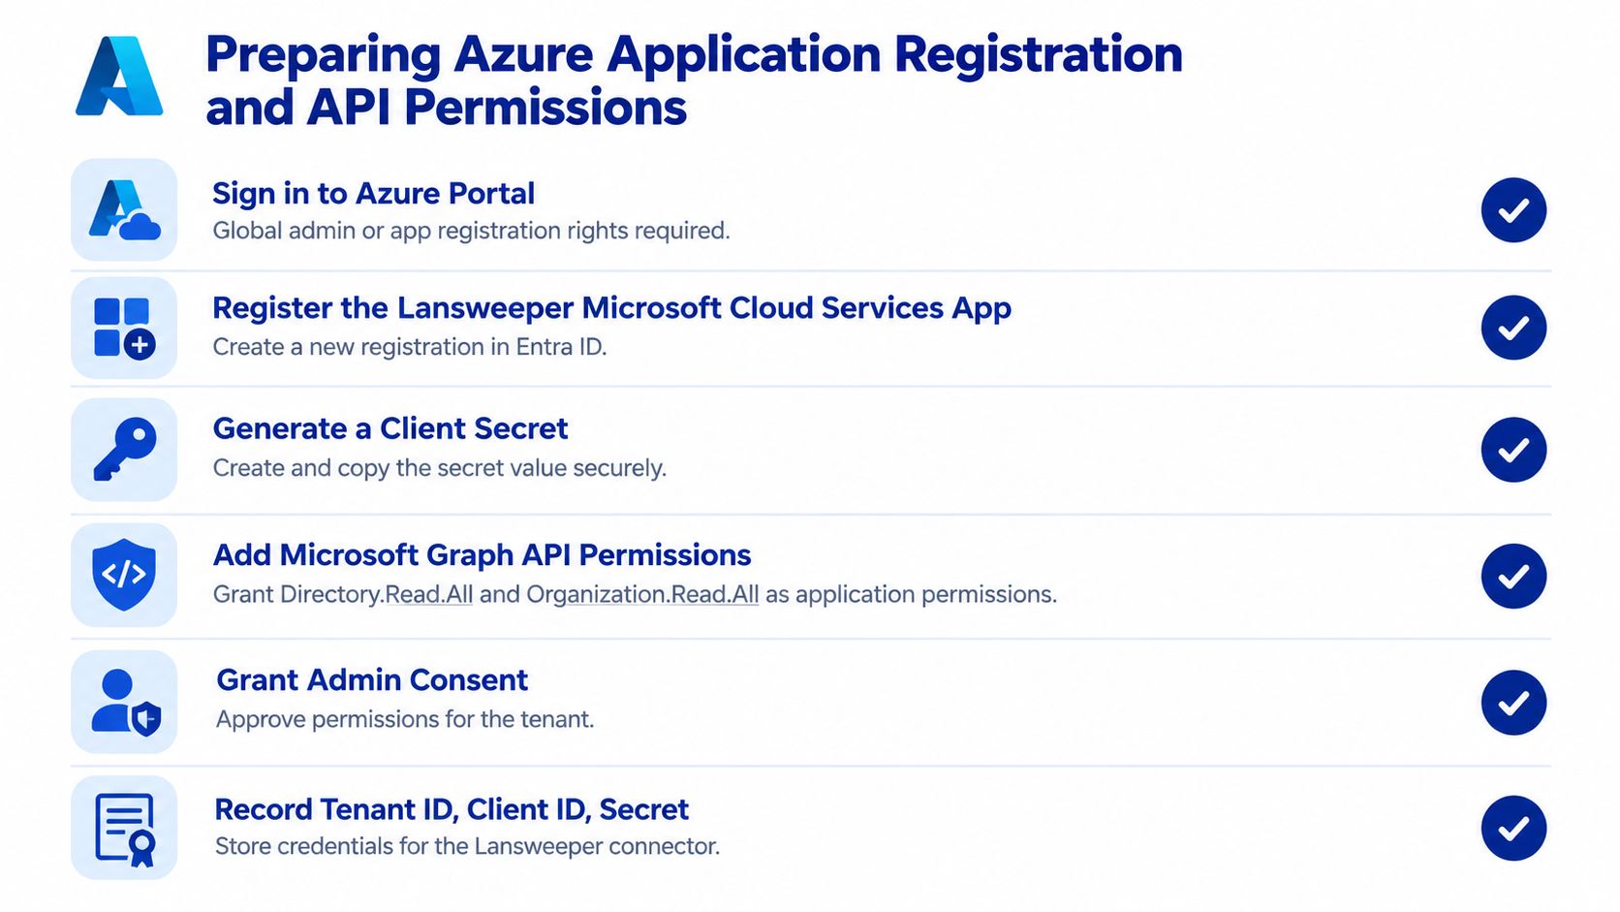Click the shield code icon for Graph permissions
The width and height of the screenshot is (1620, 912).
point(124,575)
